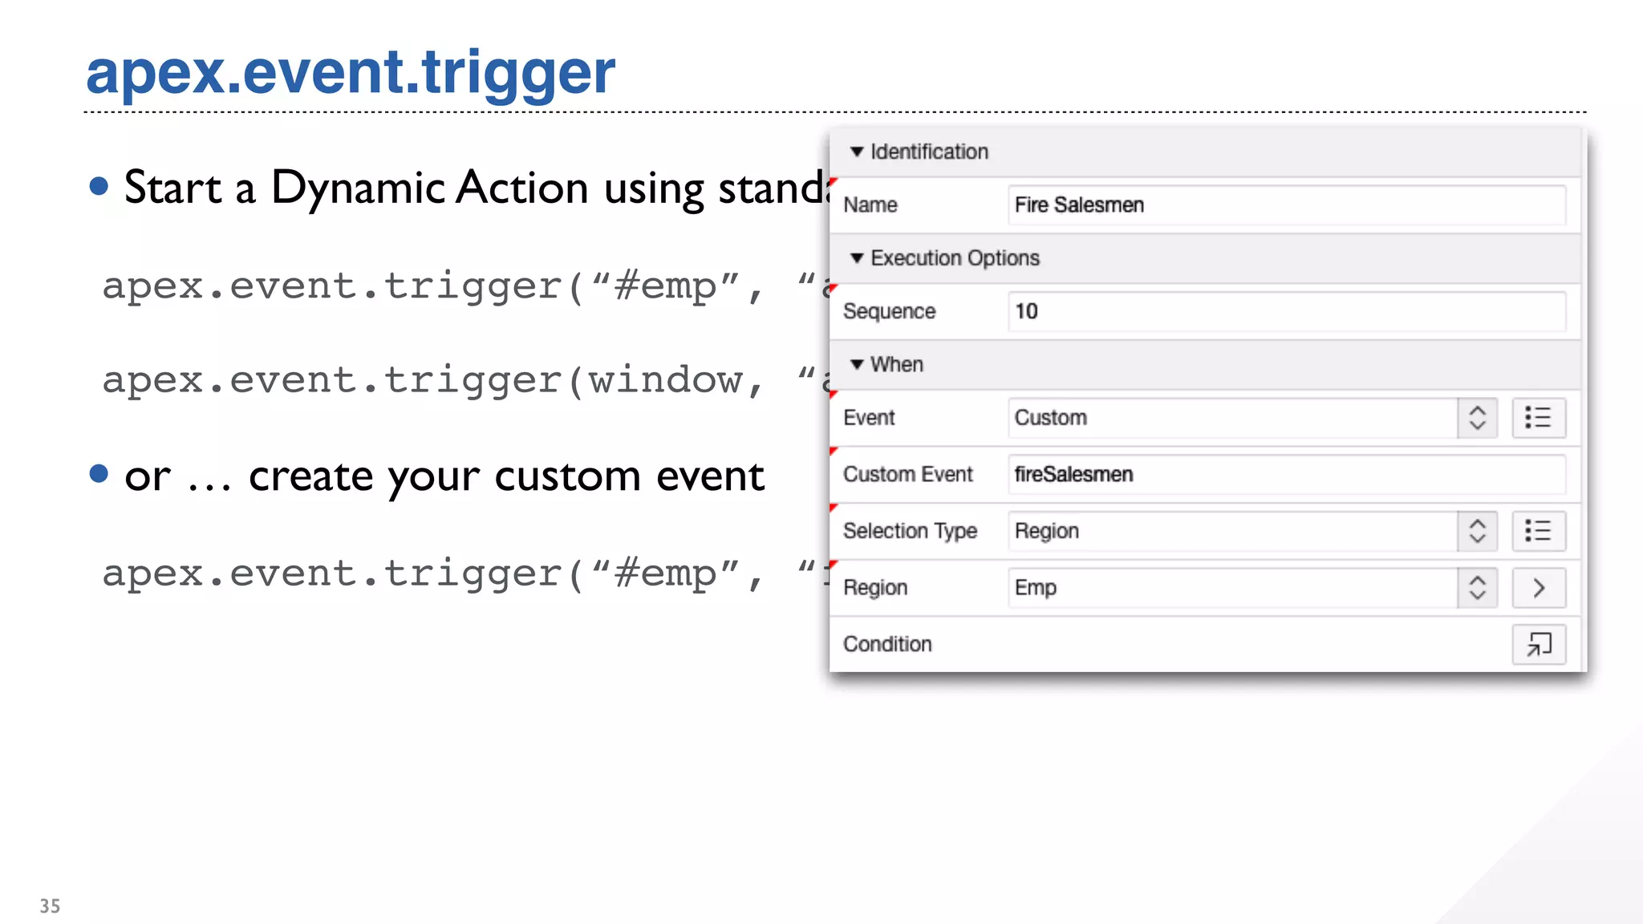Collapse the When section
Viewport: 1643px width, 924px height.
point(857,364)
